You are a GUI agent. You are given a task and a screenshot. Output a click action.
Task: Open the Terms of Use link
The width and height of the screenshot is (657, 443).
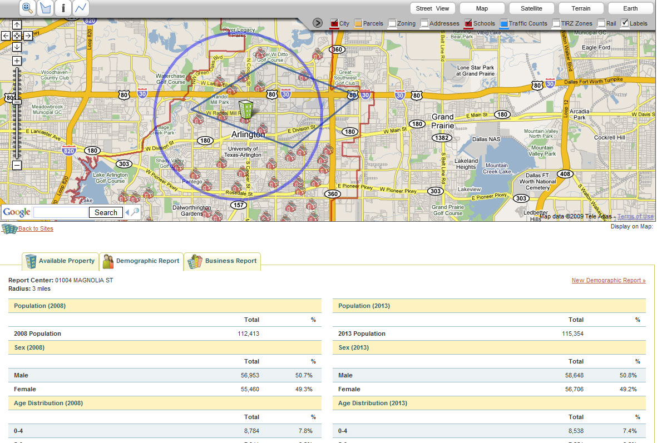(635, 216)
